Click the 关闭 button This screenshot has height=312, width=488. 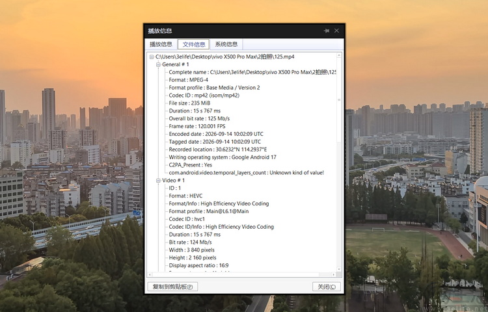327,287
